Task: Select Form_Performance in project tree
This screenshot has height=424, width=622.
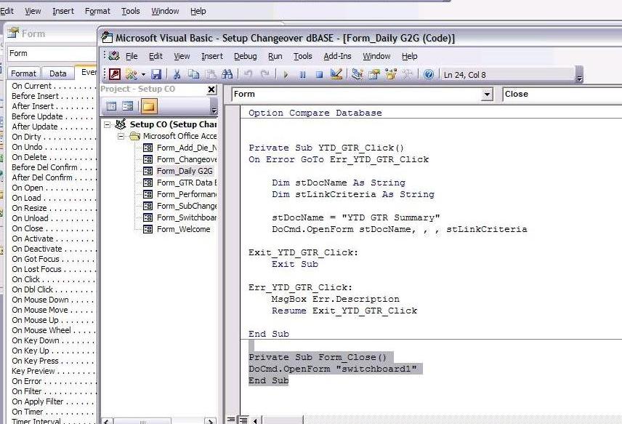Action: [187, 194]
